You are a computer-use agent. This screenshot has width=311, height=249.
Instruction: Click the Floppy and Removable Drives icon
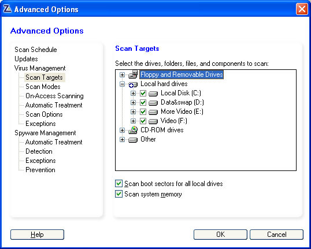pyautogui.click(x=133, y=75)
